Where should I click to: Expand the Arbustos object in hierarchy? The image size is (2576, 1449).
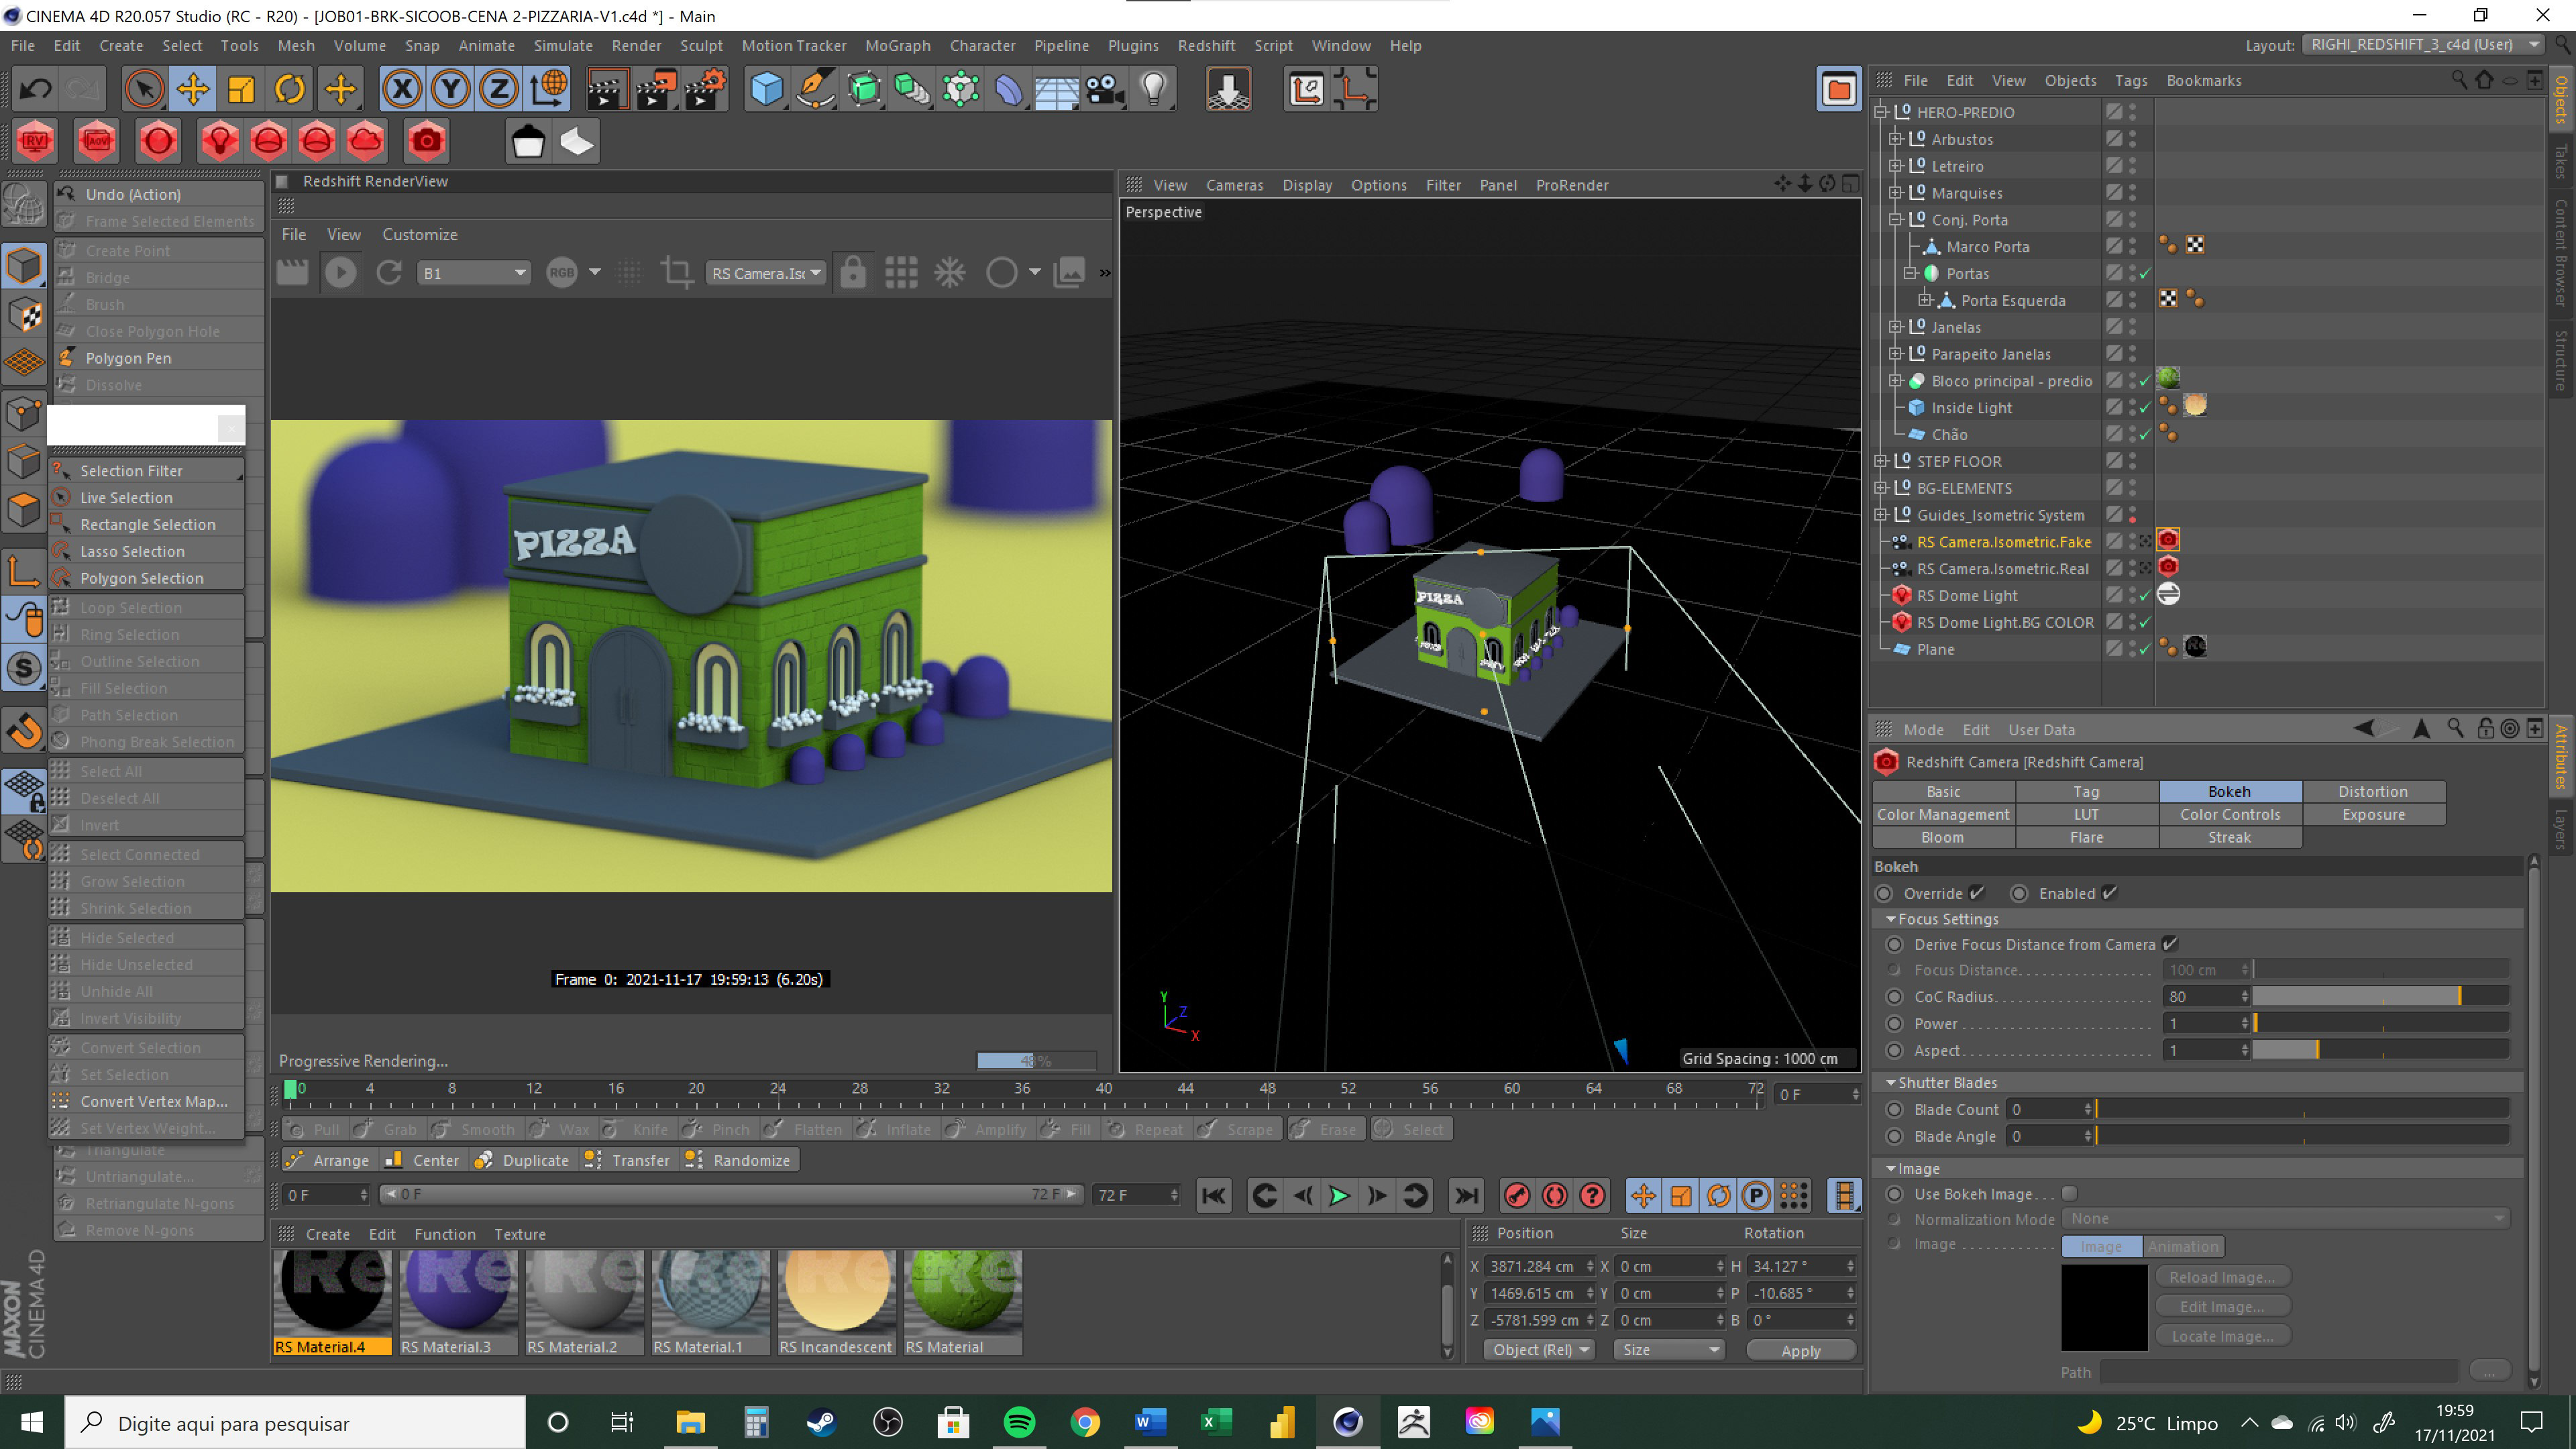coord(1895,139)
